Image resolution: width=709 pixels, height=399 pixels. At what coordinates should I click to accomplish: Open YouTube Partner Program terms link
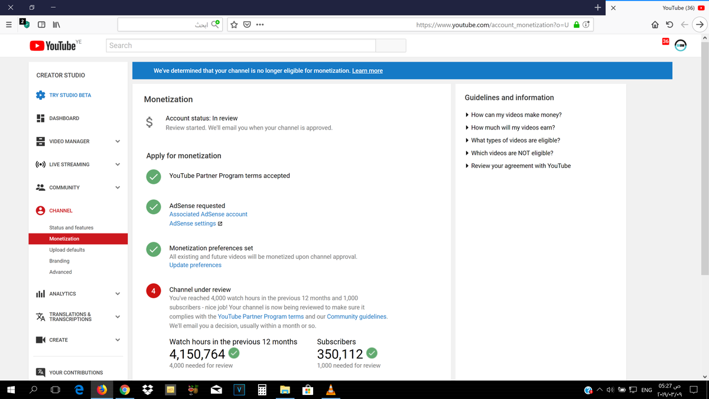261,317
